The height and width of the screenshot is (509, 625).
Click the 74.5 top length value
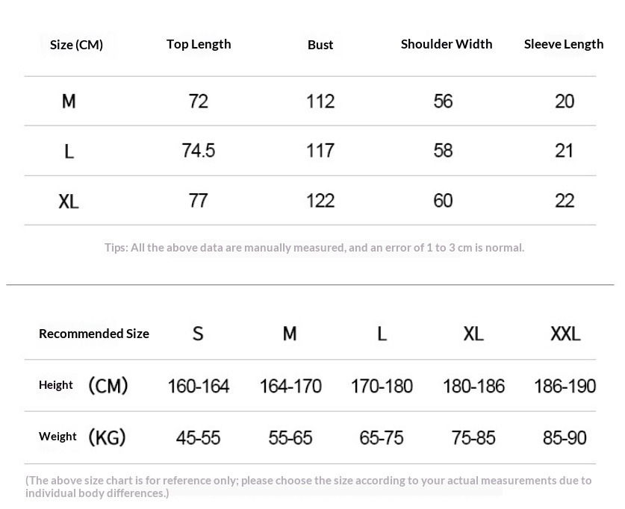[x=199, y=151]
